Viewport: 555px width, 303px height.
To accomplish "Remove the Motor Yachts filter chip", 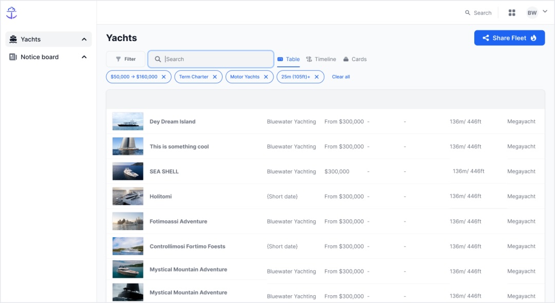I will [x=266, y=77].
